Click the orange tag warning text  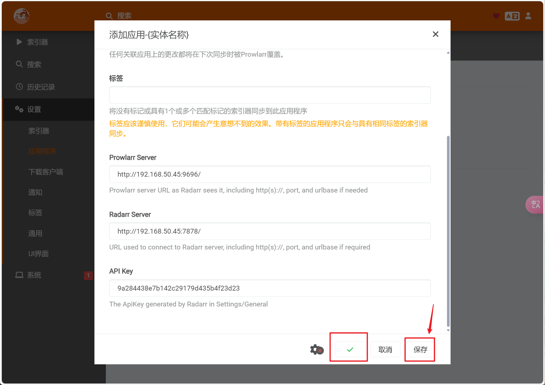click(x=269, y=129)
